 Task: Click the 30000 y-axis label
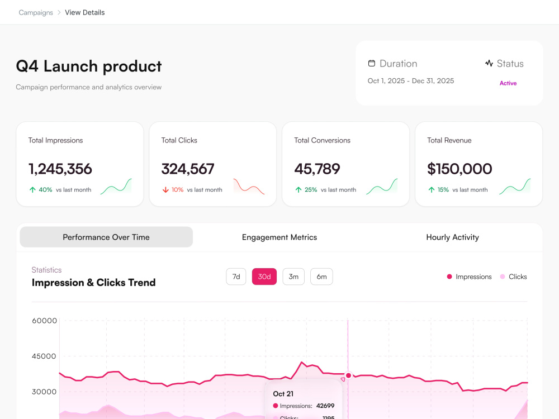44,392
